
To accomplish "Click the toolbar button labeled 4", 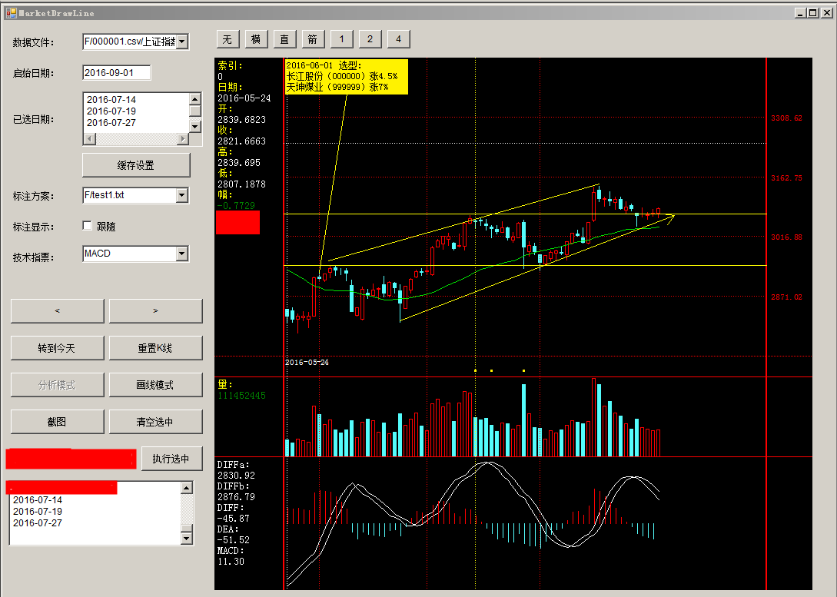I will (398, 39).
